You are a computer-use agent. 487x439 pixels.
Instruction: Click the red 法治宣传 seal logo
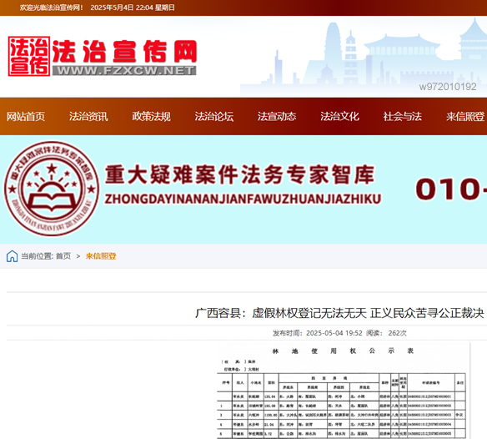(x=29, y=56)
